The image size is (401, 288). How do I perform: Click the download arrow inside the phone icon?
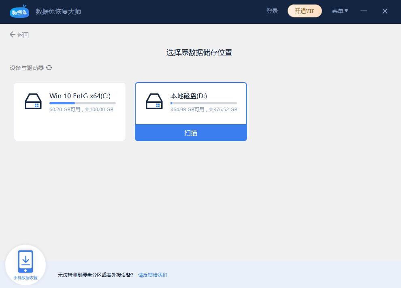25,261
